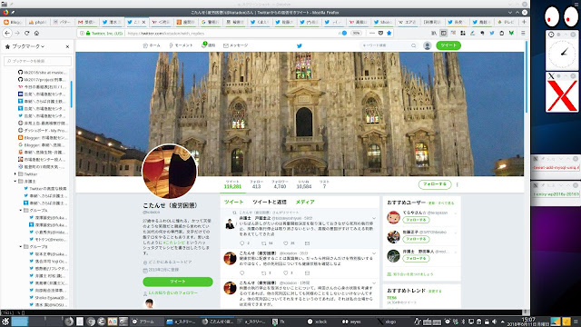Click the zoom level indicator in address bar

coord(356,33)
